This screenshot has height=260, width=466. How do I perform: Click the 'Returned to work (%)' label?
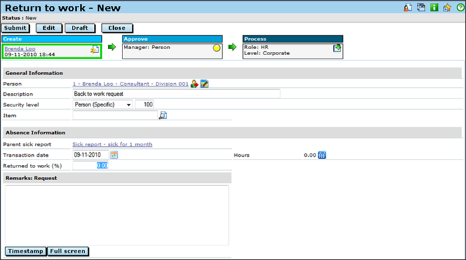[33, 166]
